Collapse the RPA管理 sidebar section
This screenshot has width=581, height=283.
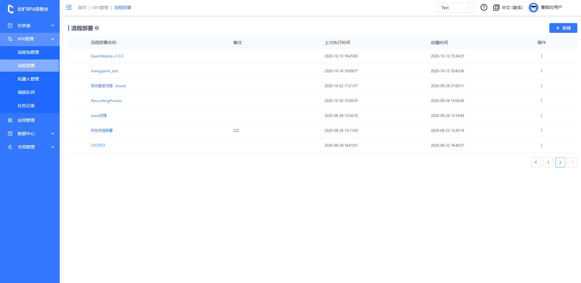click(x=30, y=39)
